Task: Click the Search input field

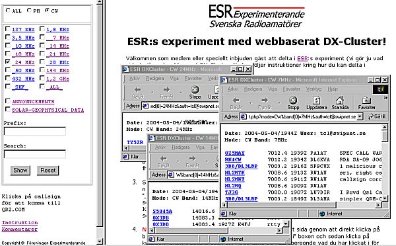Action: [35, 154]
